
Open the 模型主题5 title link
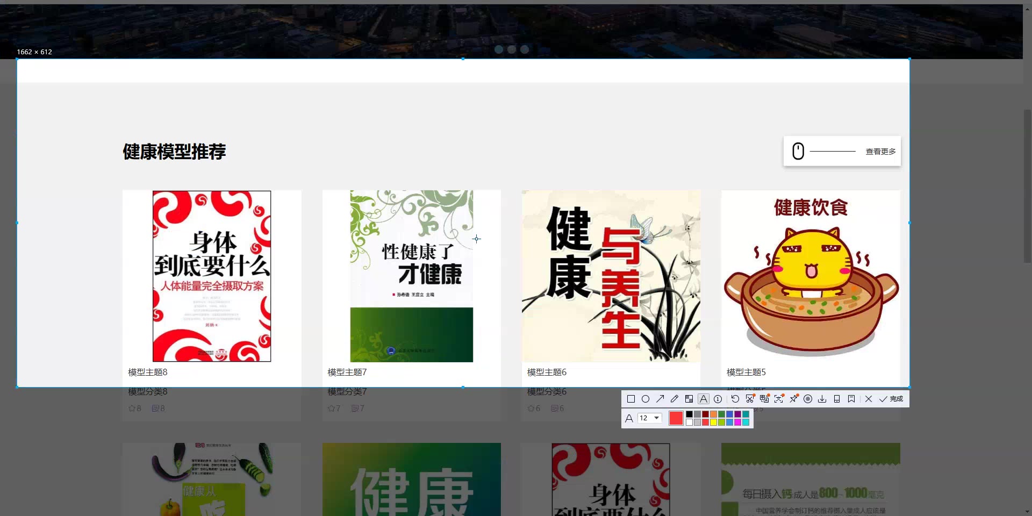(x=746, y=372)
